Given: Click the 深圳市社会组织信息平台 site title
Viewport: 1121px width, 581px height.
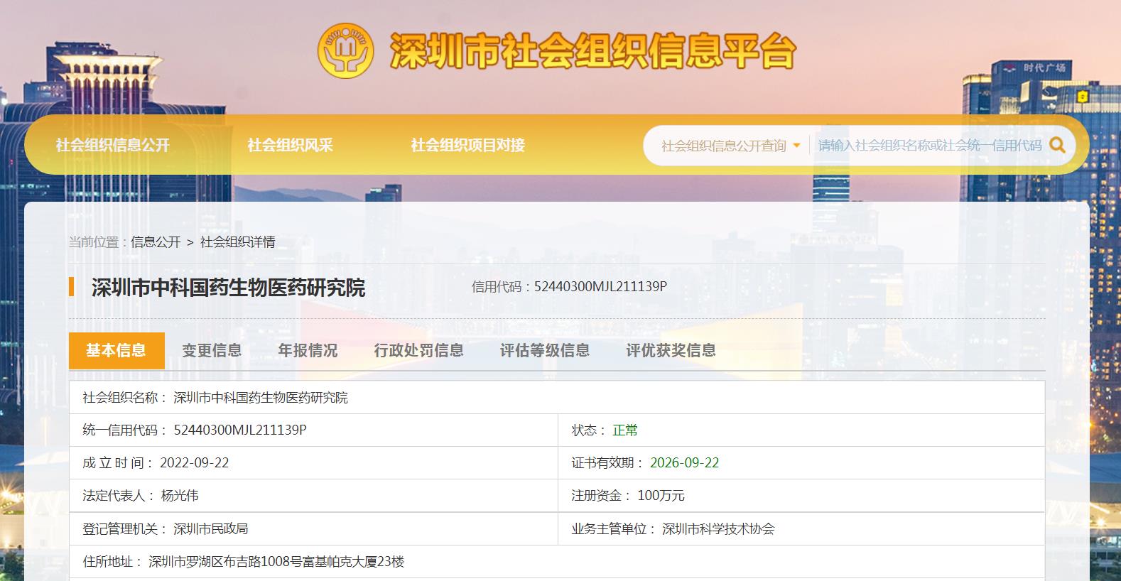Looking at the screenshot, I should coord(593,51).
